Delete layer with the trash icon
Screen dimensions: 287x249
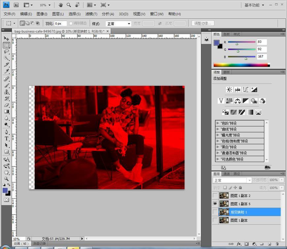coord(277,244)
